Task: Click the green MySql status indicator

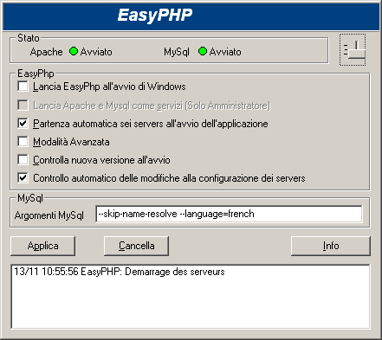Action: tap(203, 51)
